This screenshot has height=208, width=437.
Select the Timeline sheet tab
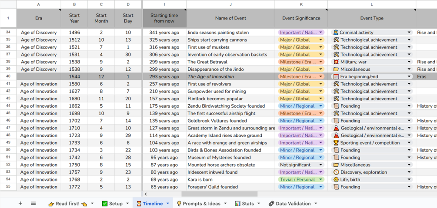(x=150, y=204)
